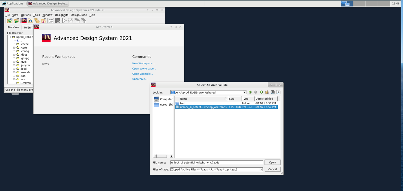Click uprod_EbG folder in dialog sidebar
Screen dimensions: 403x191
click(x=163, y=104)
